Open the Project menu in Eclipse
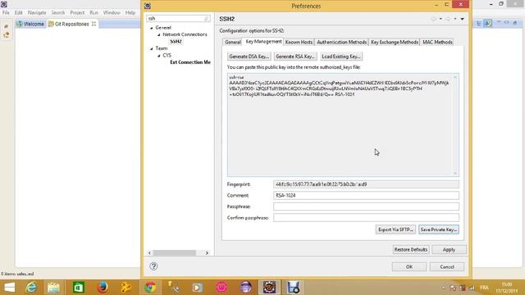 coord(77,13)
